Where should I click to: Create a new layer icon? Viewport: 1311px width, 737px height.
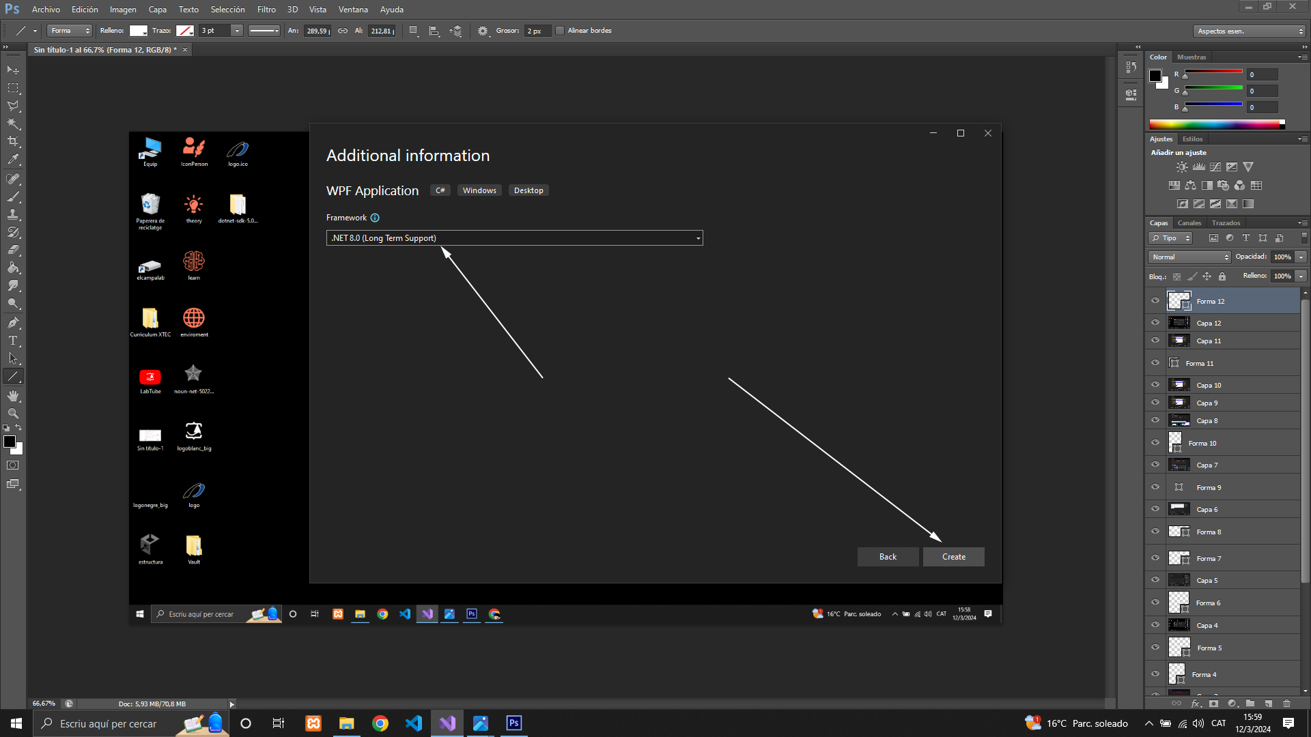(x=1269, y=704)
